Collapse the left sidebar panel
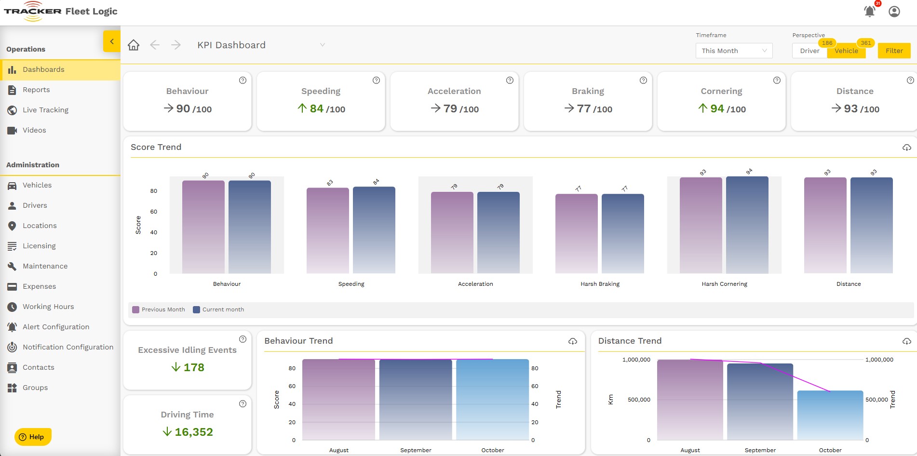Image resolution: width=917 pixels, height=456 pixels. tap(112, 41)
